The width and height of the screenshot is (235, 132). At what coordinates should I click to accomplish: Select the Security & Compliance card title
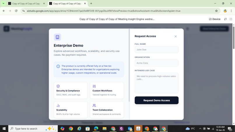pos(68,91)
